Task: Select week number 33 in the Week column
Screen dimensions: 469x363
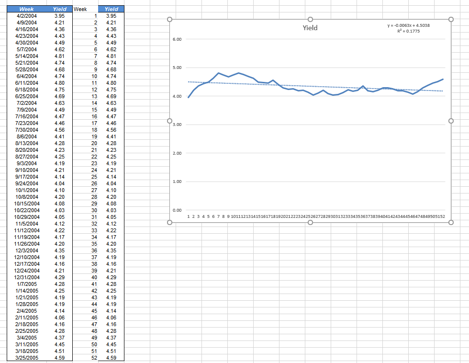Action: point(85,230)
